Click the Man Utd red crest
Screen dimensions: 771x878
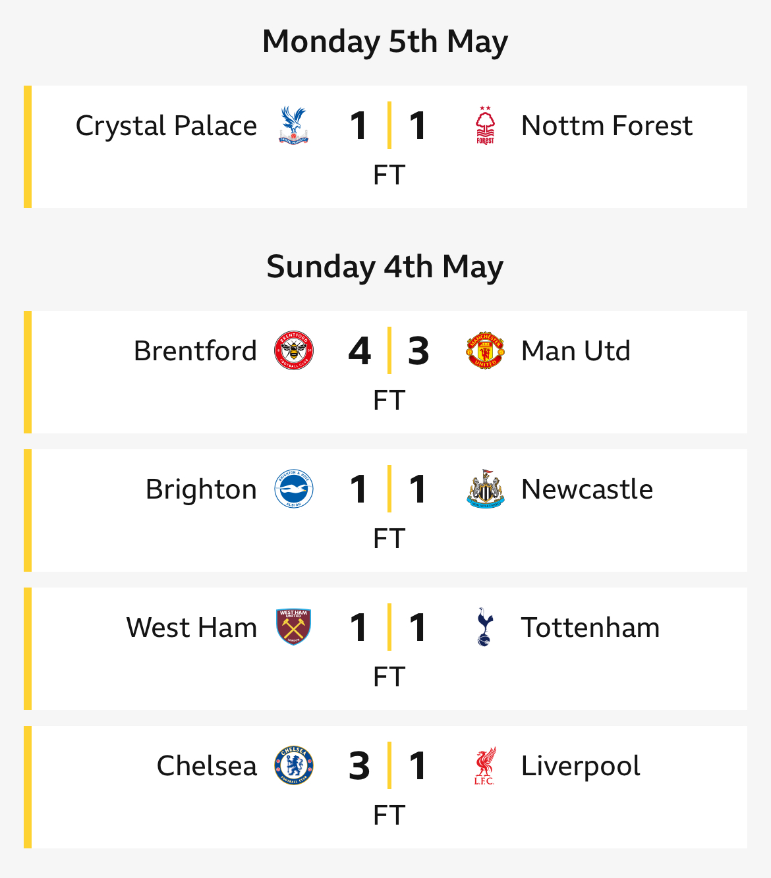point(485,350)
